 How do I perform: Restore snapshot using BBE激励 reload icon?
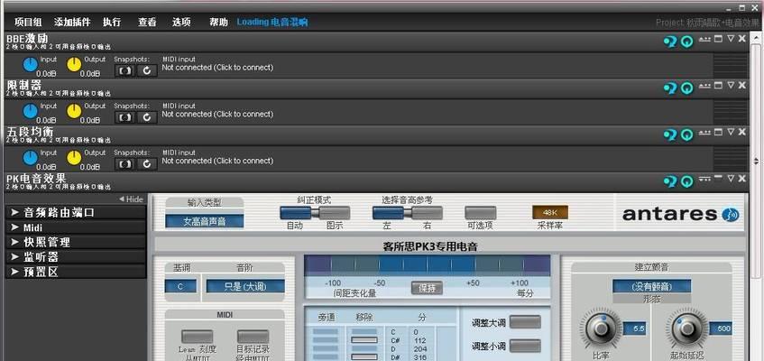147,70
